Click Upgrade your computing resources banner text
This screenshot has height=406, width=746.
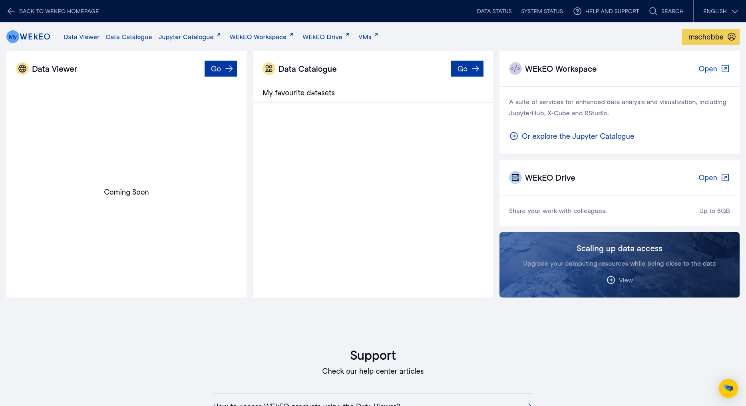coord(619,263)
